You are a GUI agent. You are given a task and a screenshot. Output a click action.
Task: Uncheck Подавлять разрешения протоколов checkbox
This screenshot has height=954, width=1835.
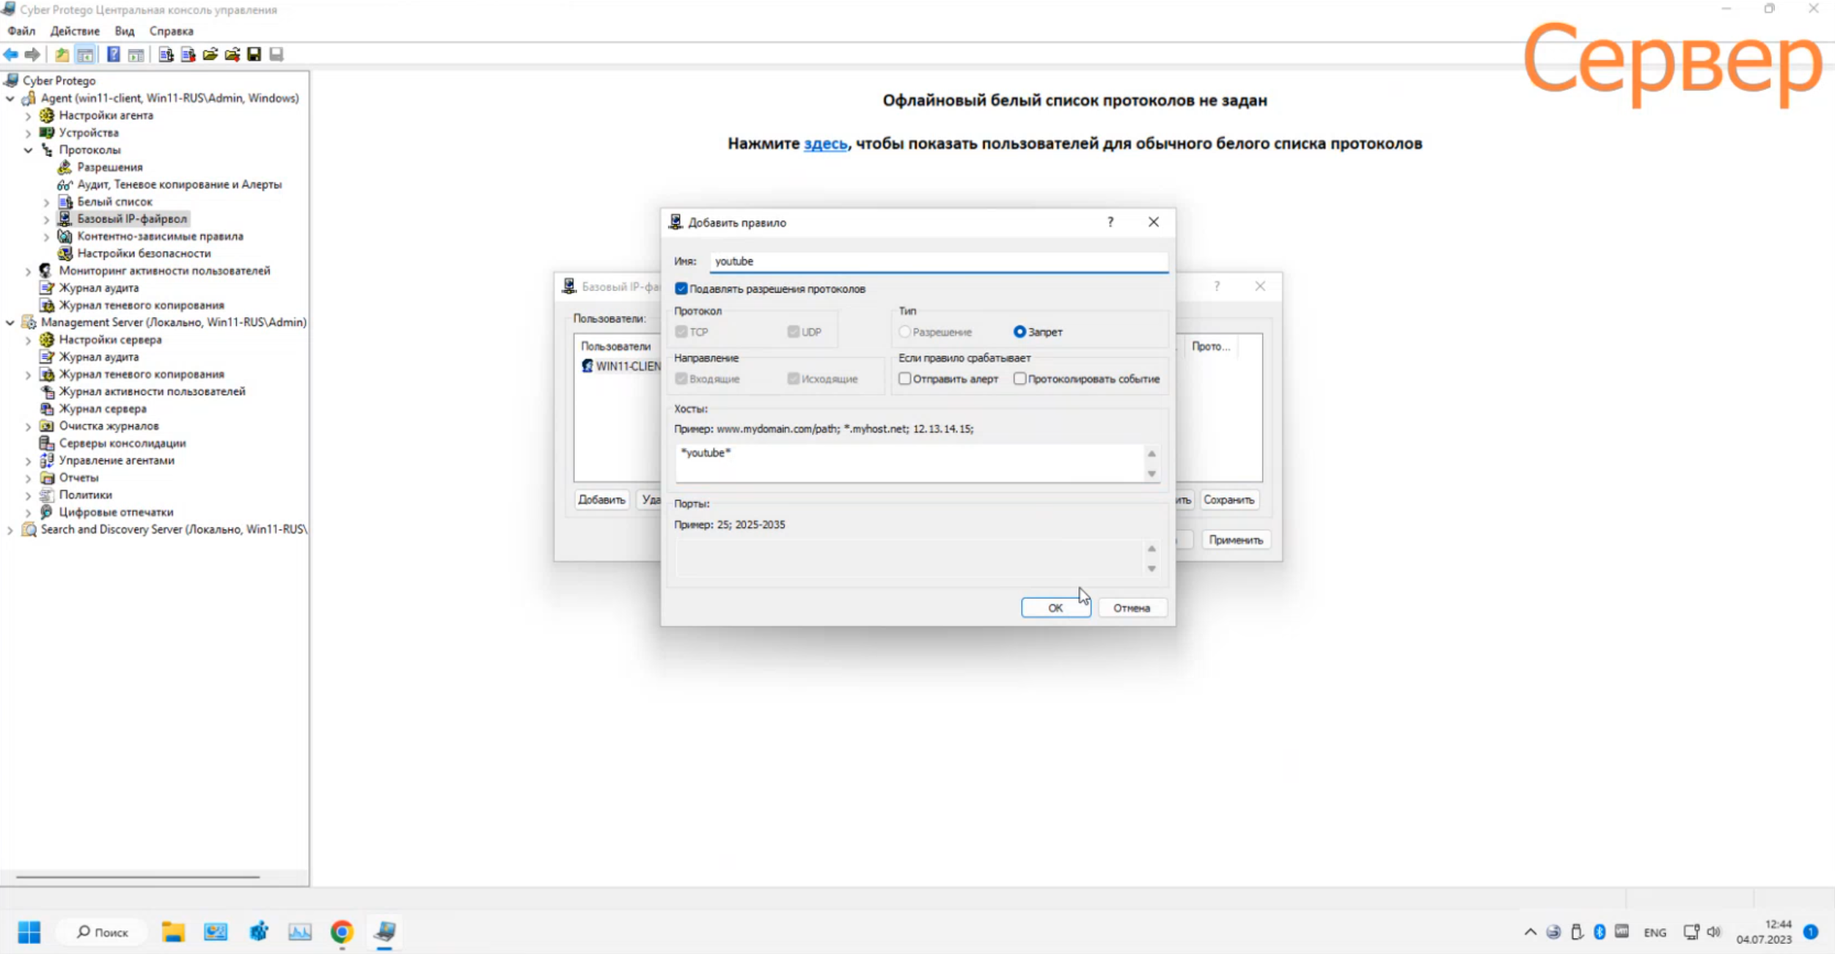click(x=681, y=289)
